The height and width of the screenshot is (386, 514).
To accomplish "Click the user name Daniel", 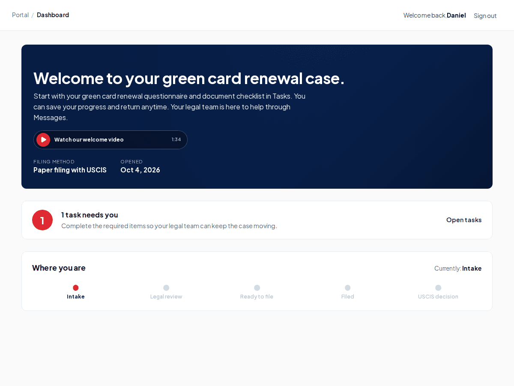I will pos(456,15).
